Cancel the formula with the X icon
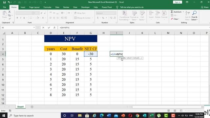210x118 pixels. point(43,28)
